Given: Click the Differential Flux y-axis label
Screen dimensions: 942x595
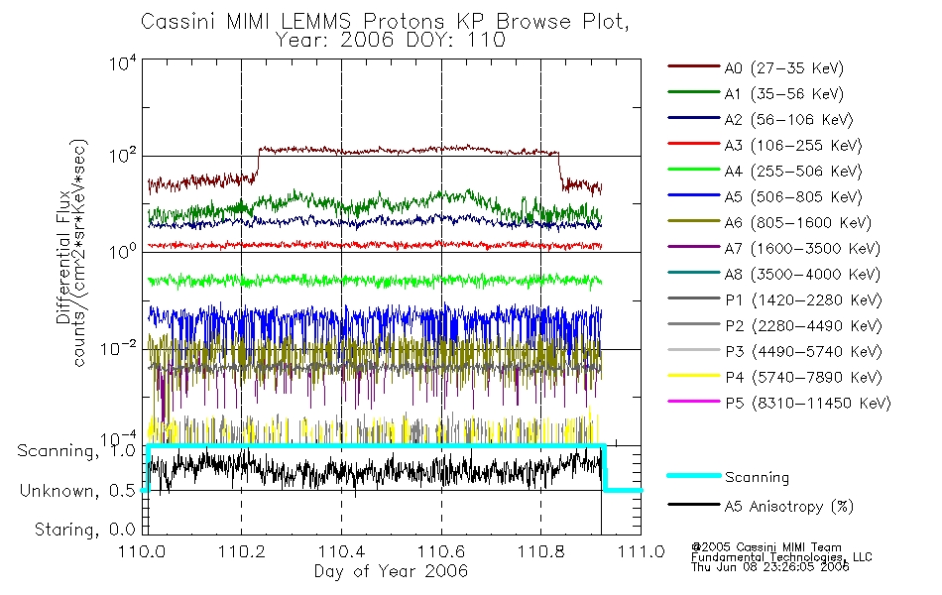Looking at the screenshot, I should coord(63,259).
